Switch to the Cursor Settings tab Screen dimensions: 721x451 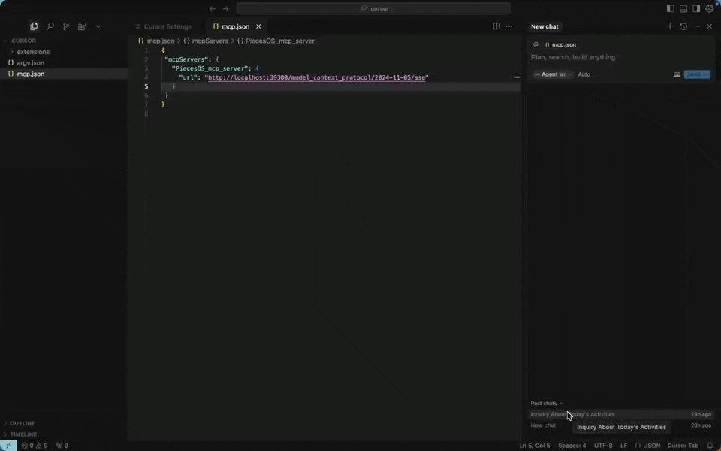click(x=163, y=27)
